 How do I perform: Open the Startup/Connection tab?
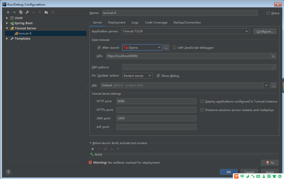[x=187, y=23]
